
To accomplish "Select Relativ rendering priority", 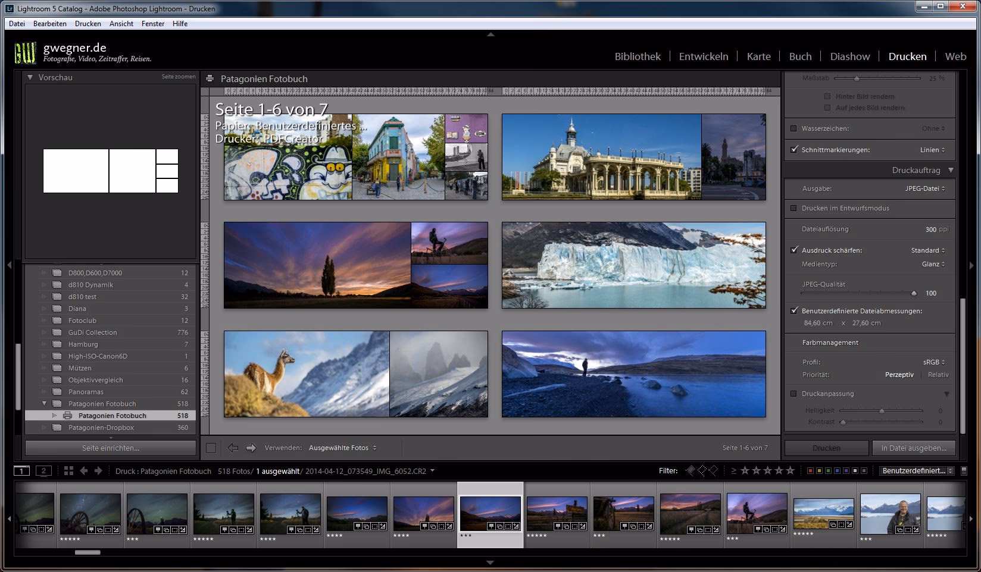I will point(938,375).
